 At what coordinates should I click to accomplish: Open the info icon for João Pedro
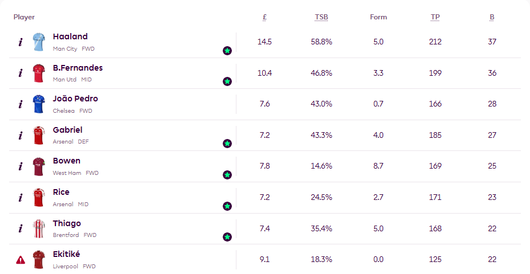(x=21, y=104)
